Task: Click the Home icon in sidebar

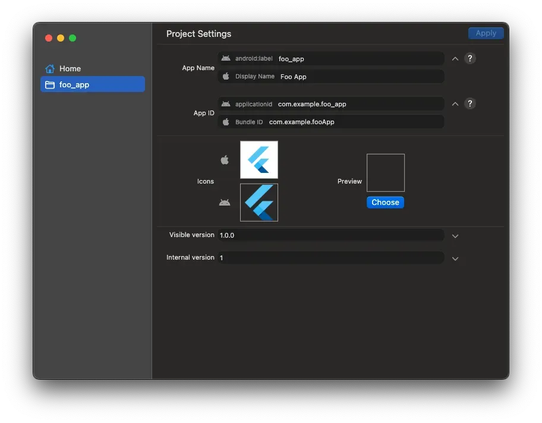Action: [x=50, y=69]
